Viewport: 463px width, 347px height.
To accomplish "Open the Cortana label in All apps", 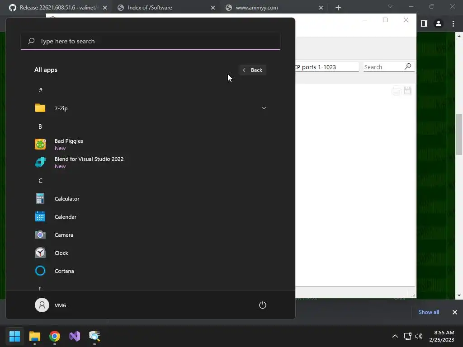I will tap(64, 271).
